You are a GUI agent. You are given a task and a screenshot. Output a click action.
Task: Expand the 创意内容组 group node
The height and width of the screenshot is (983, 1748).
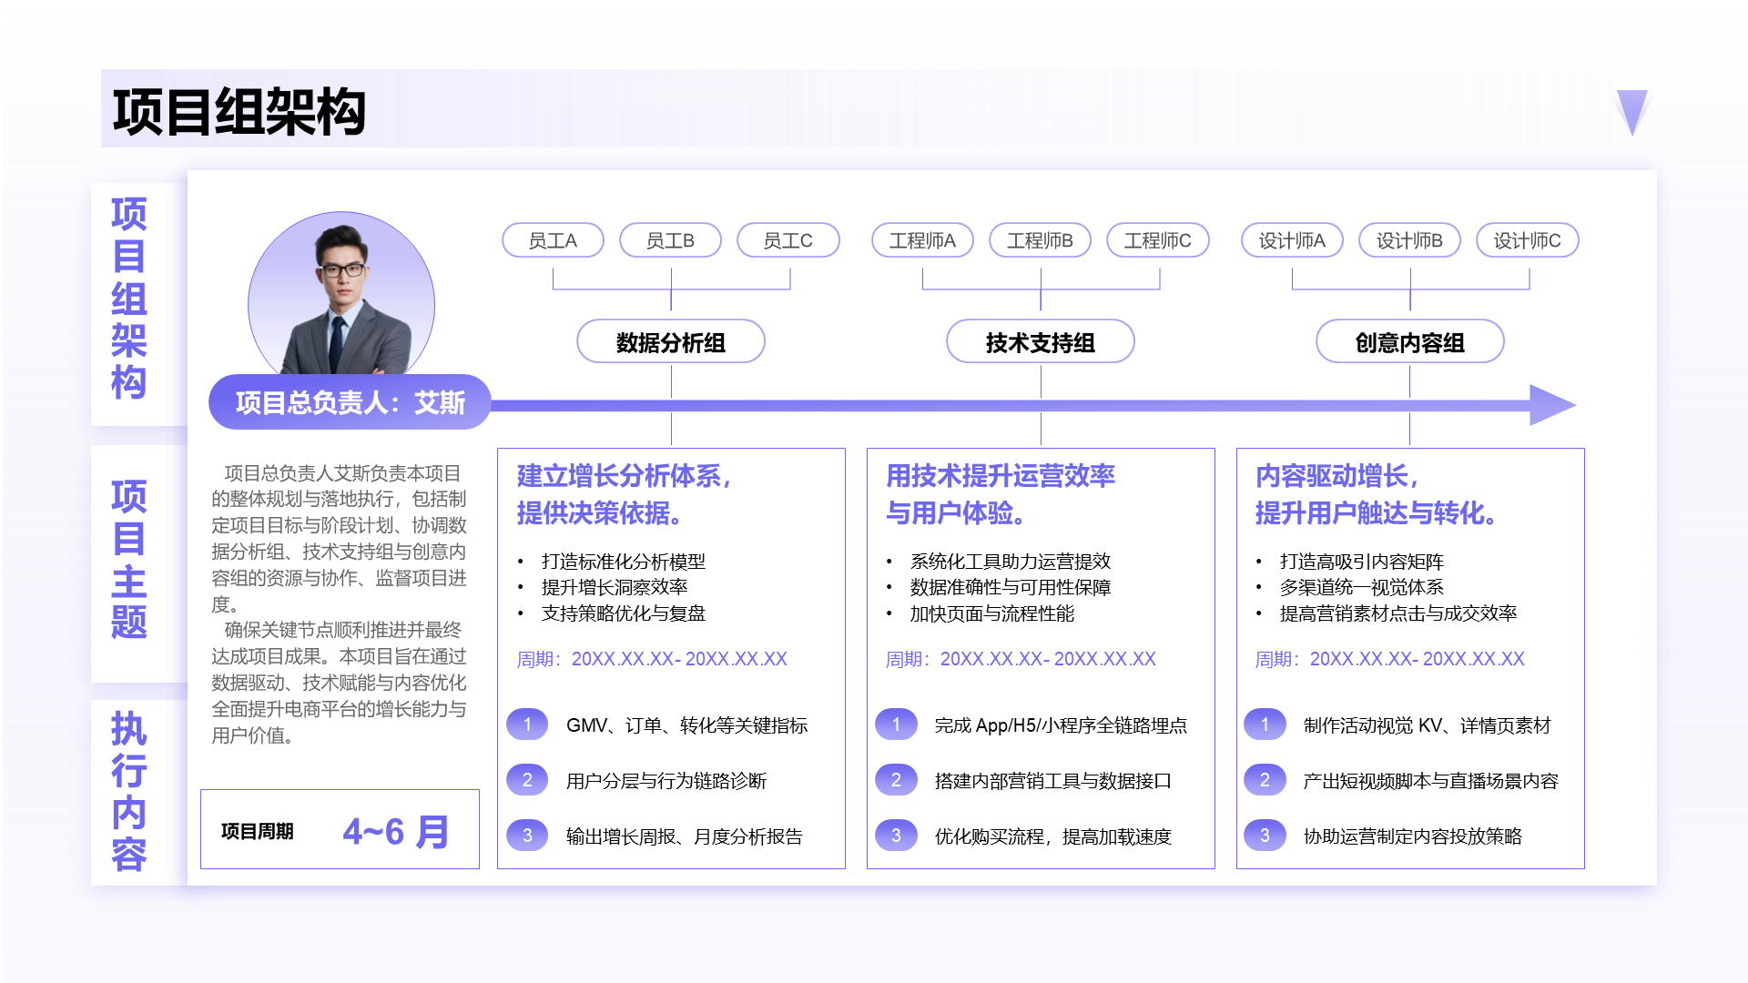click(x=1409, y=341)
